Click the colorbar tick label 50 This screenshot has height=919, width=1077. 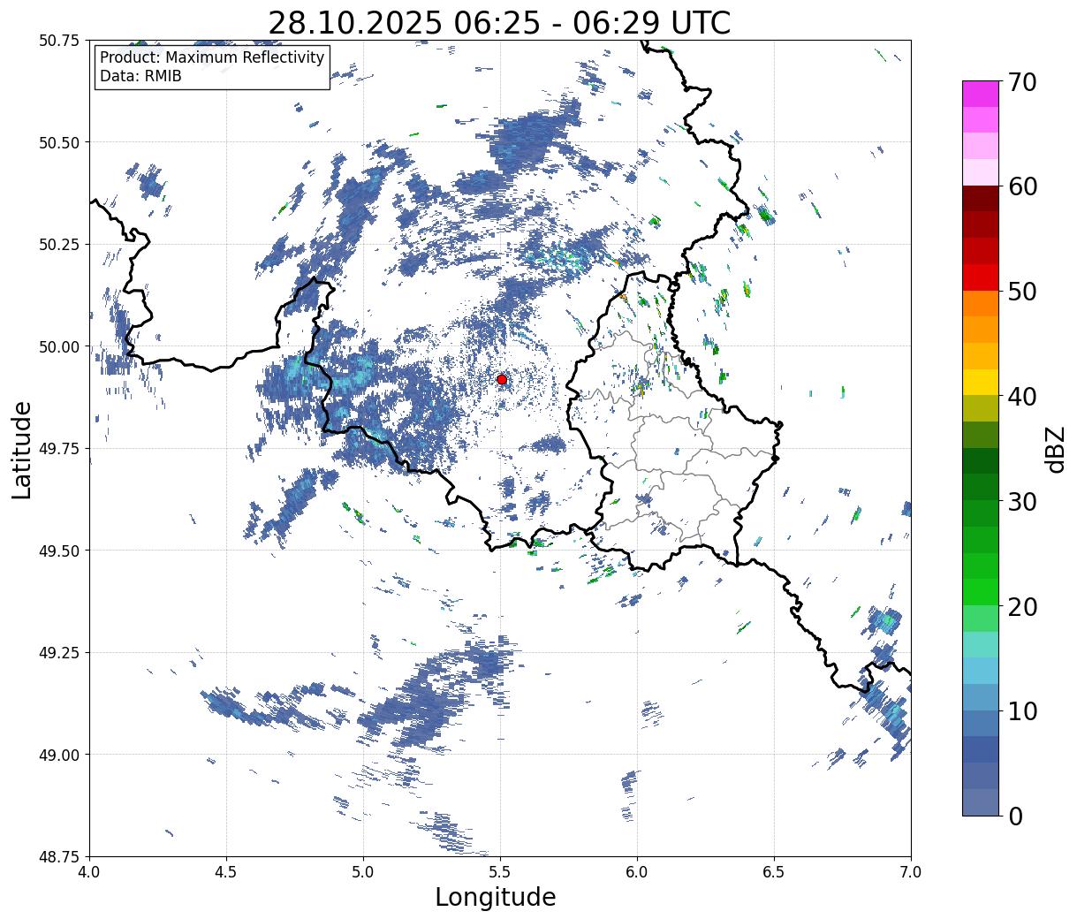pos(1021,292)
